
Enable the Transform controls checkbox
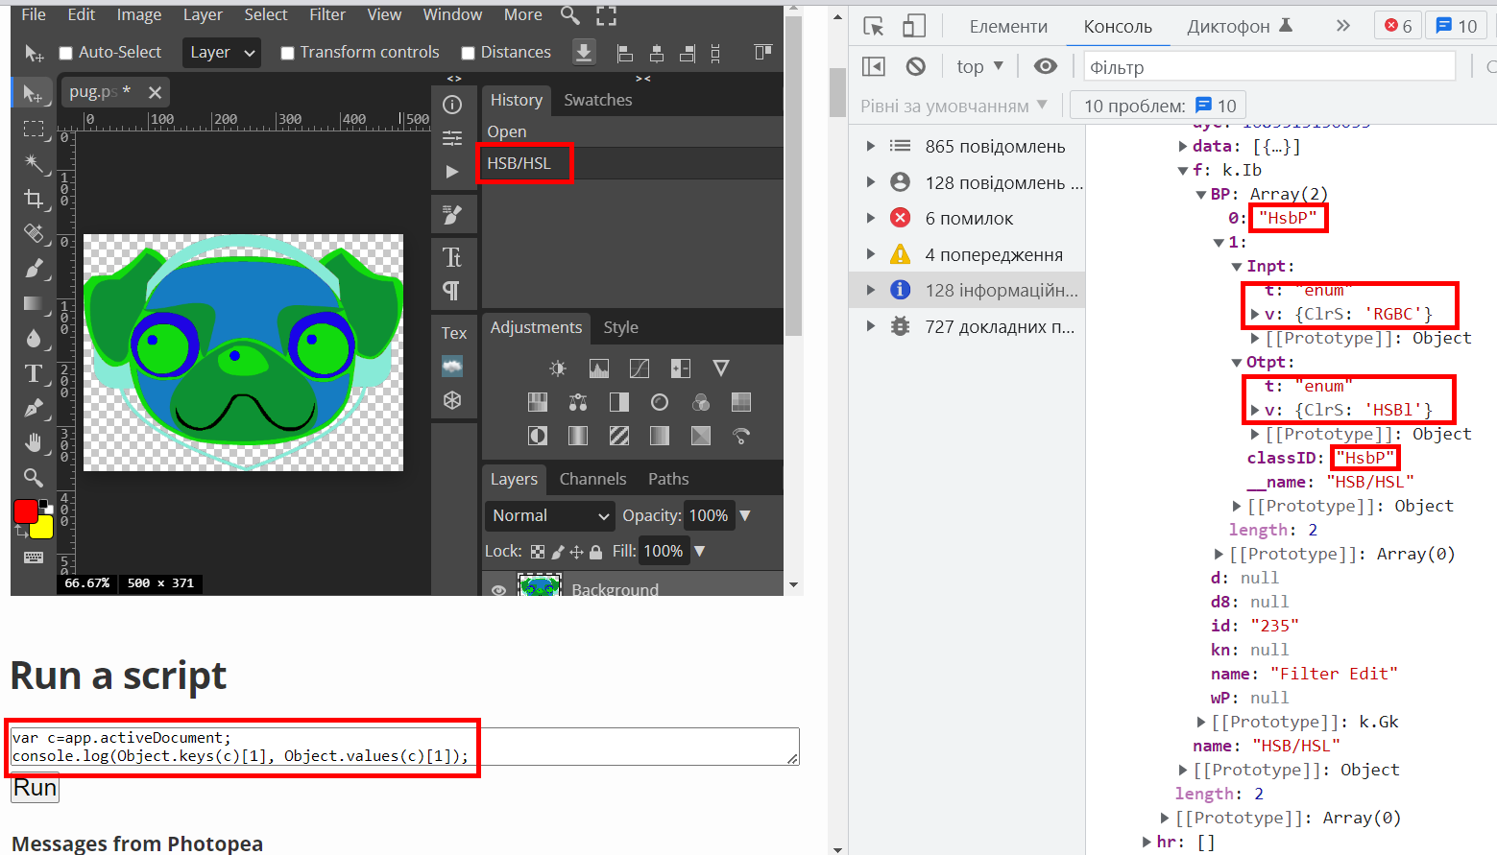click(x=286, y=52)
